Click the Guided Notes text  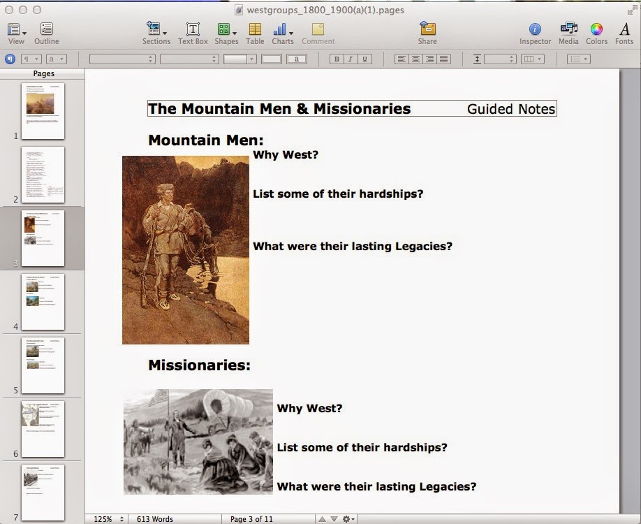[x=511, y=109]
